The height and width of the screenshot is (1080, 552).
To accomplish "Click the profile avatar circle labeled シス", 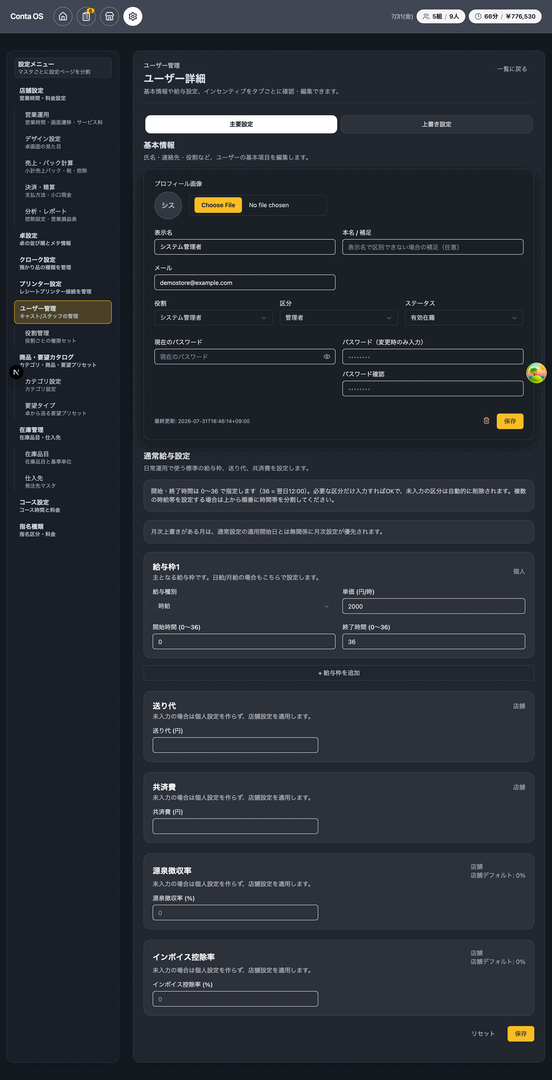I will click(168, 205).
